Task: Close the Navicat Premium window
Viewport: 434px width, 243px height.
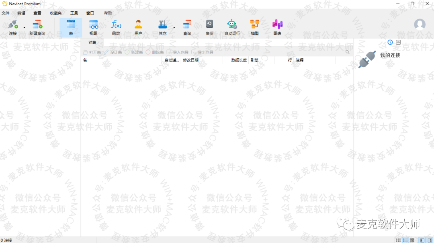Action: click(x=427, y=4)
